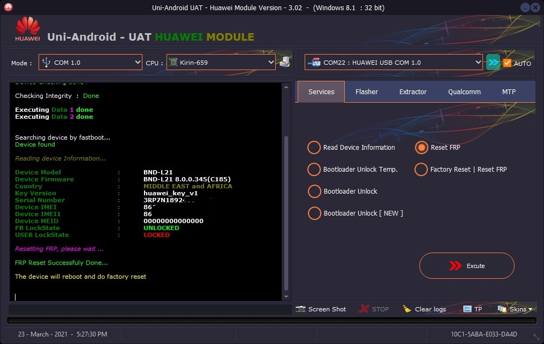Open the COM22 HUAWEI USB port dropdown
This screenshot has height=344, width=544.
click(394, 63)
